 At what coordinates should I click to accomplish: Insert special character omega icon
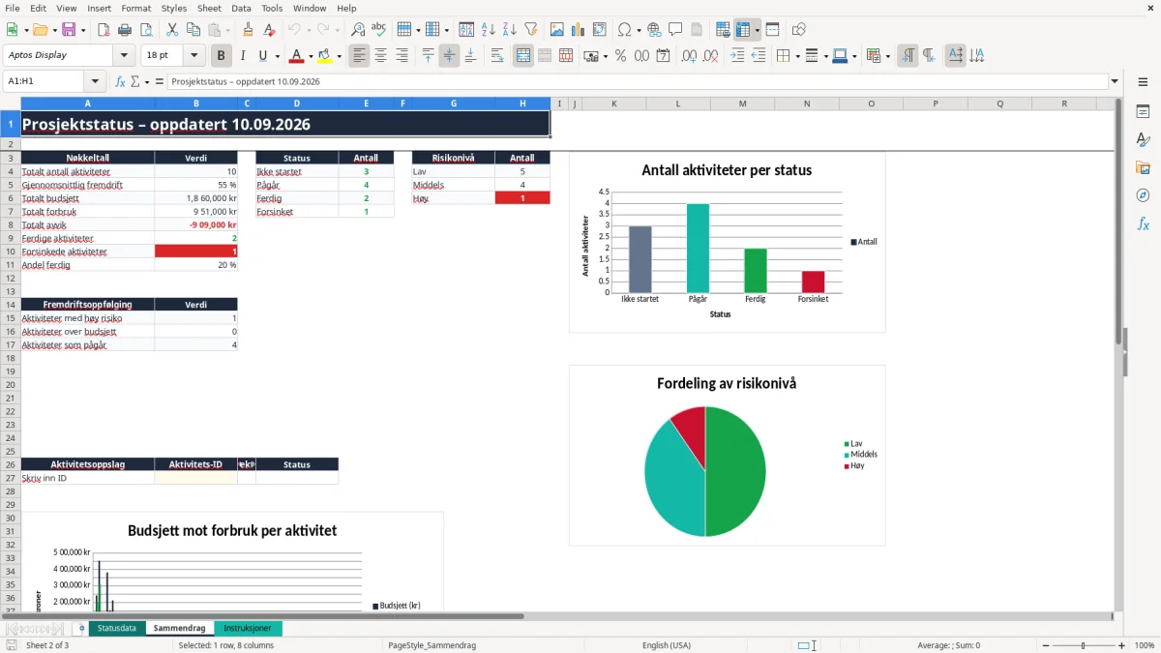(624, 30)
